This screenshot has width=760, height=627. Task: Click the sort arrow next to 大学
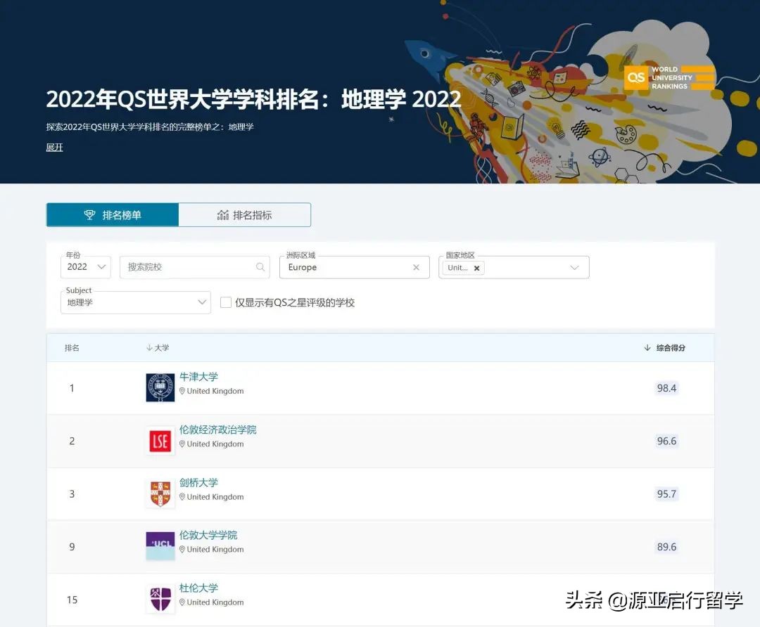click(x=148, y=347)
